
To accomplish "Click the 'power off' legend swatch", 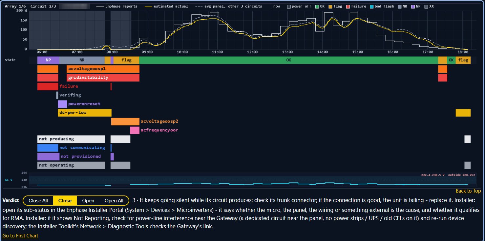I will (x=289, y=6).
